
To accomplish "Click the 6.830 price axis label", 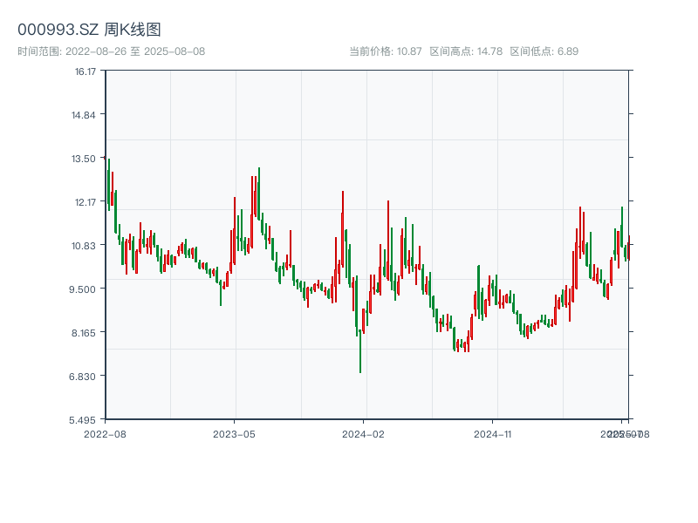I will (85, 376).
